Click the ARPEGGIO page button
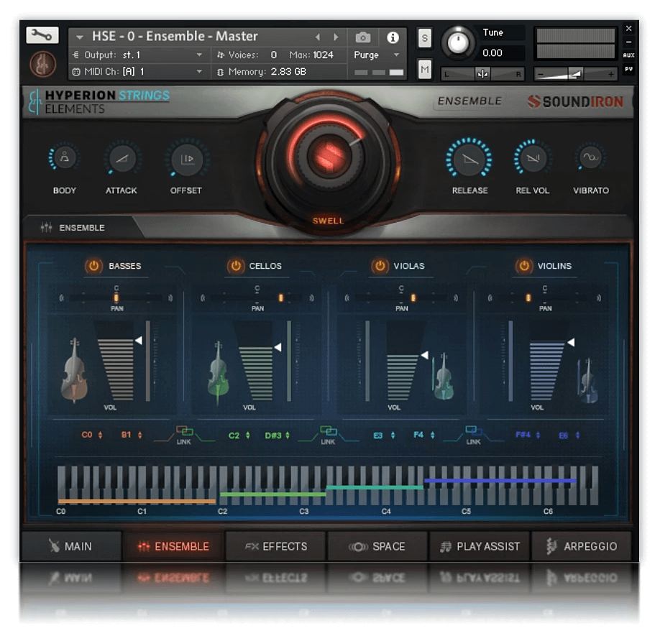This screenshot has width=655, height=636. tap(582, 546)
